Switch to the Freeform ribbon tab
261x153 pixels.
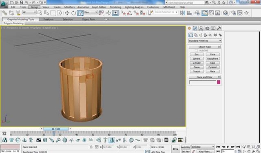49,19
